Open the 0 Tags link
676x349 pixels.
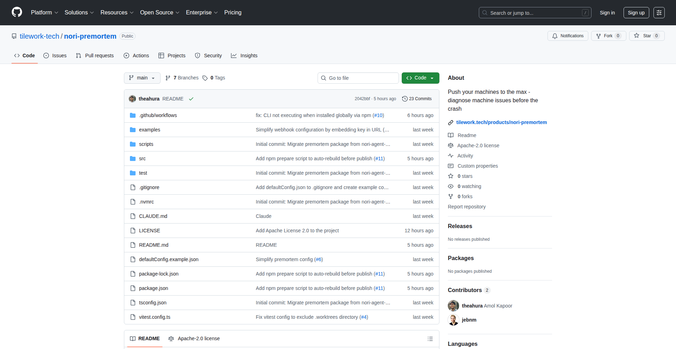tap(214, 78)
